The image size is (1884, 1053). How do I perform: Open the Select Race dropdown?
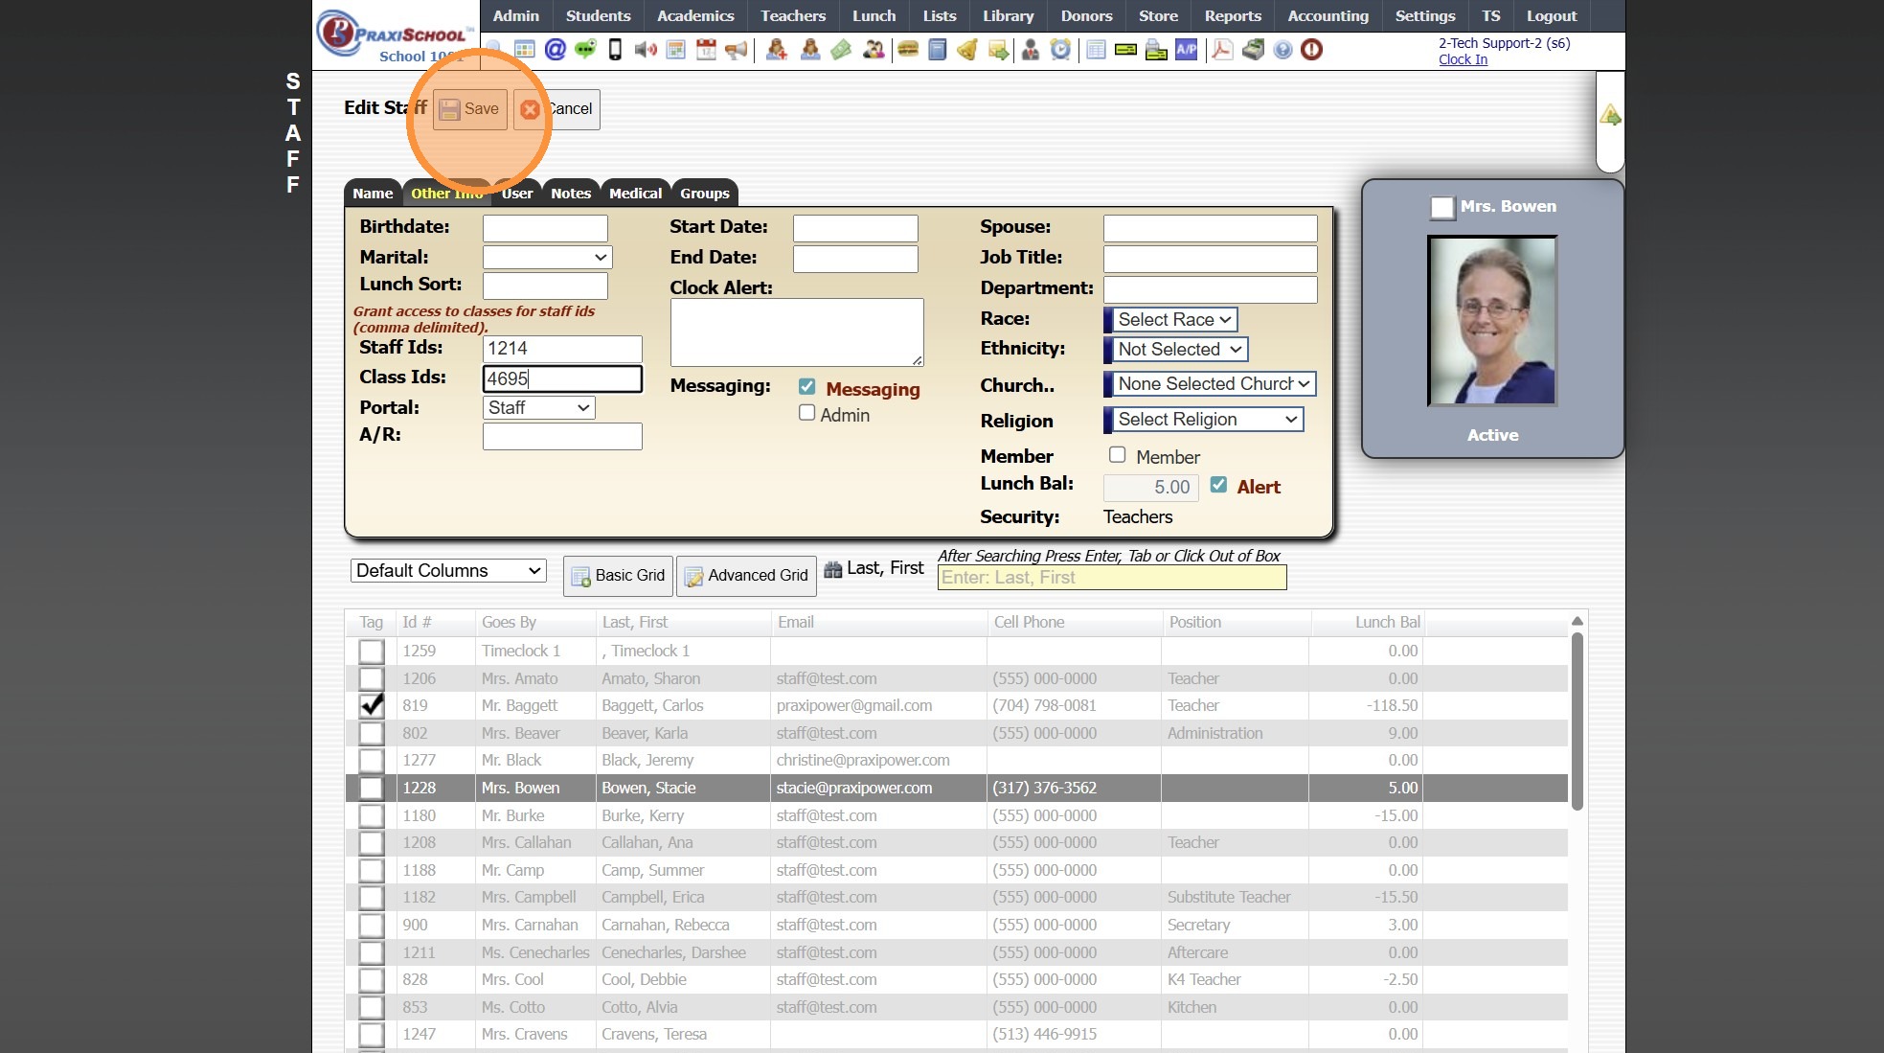coord(1174,319)
